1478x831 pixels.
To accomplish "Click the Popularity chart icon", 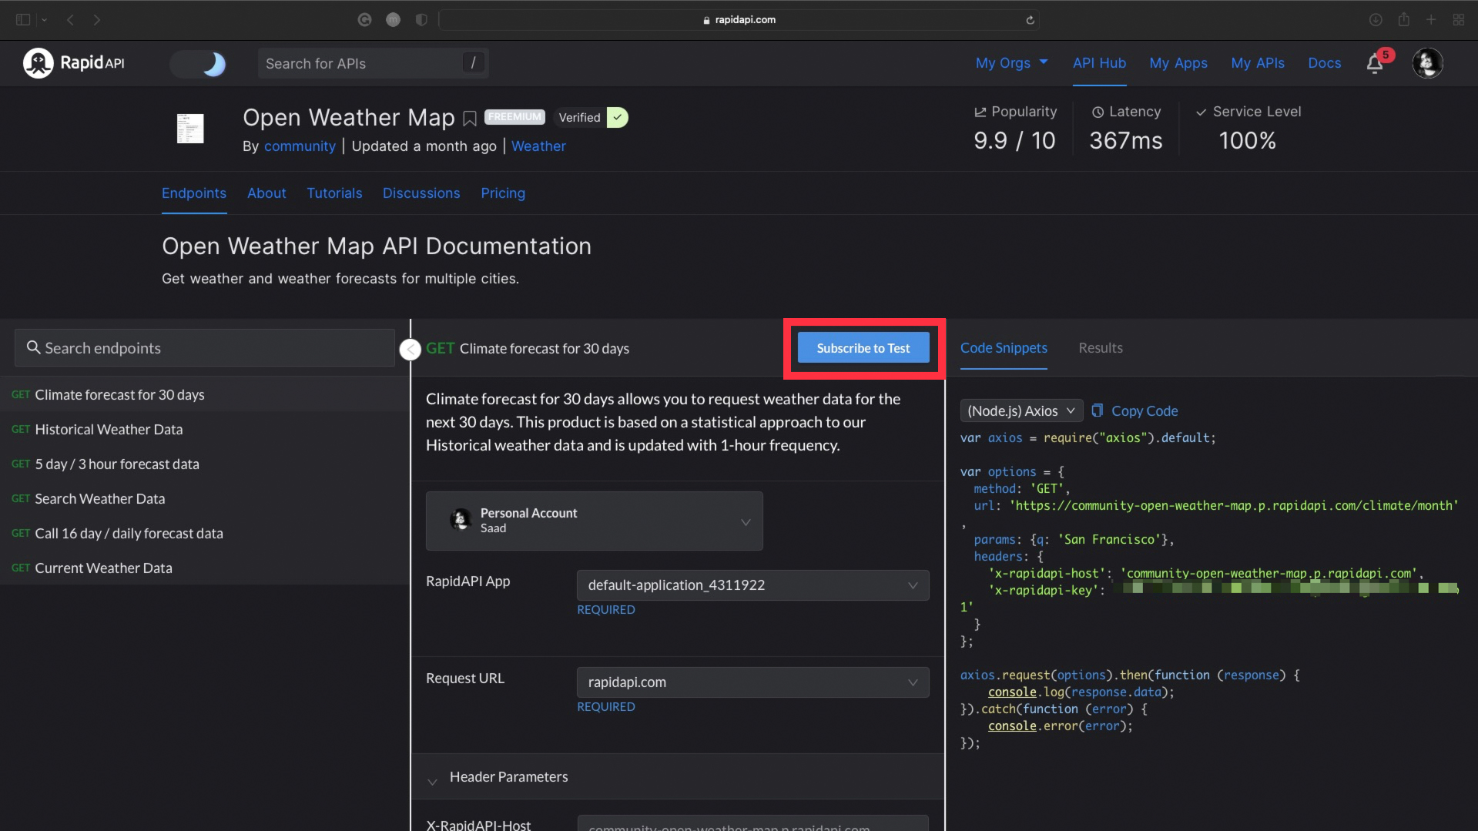I will (980, 112).
